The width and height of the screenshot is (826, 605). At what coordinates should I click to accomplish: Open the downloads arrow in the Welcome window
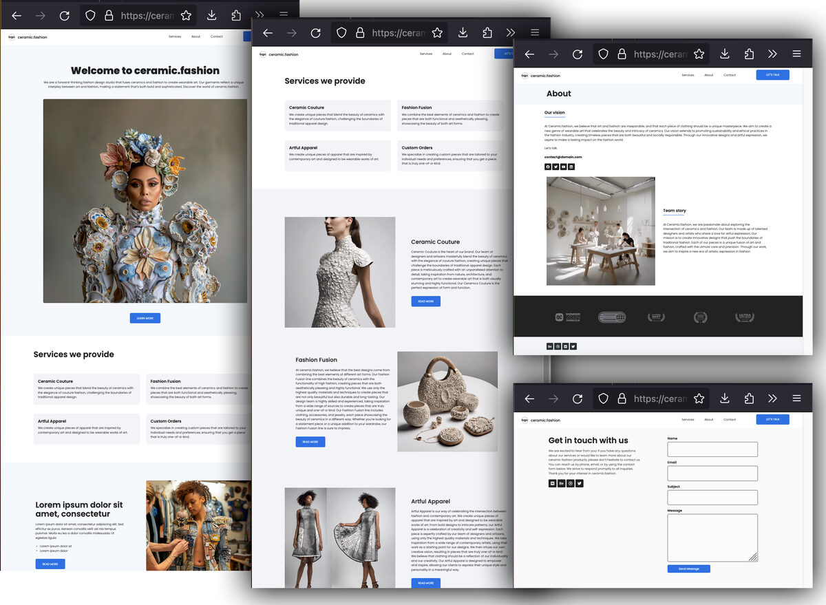[x=211, y=15]
